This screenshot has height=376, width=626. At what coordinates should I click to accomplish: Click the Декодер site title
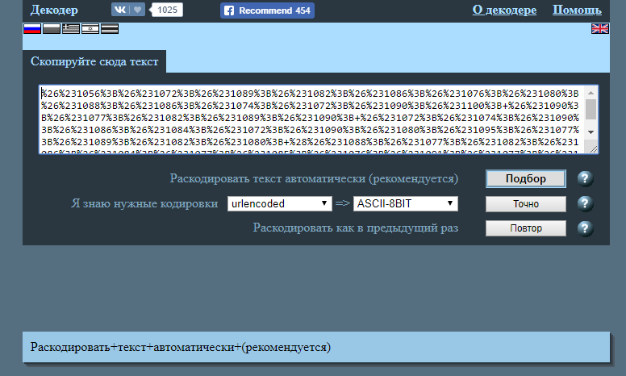[54, 10]
